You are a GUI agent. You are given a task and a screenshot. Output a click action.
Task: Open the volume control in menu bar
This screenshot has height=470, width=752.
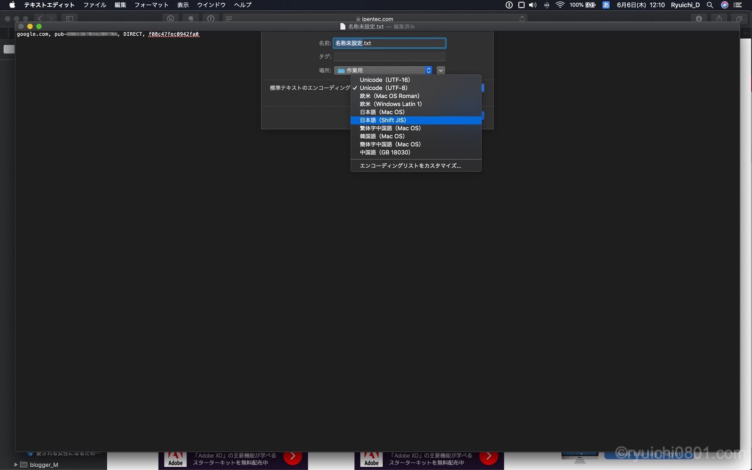point(533,5)
